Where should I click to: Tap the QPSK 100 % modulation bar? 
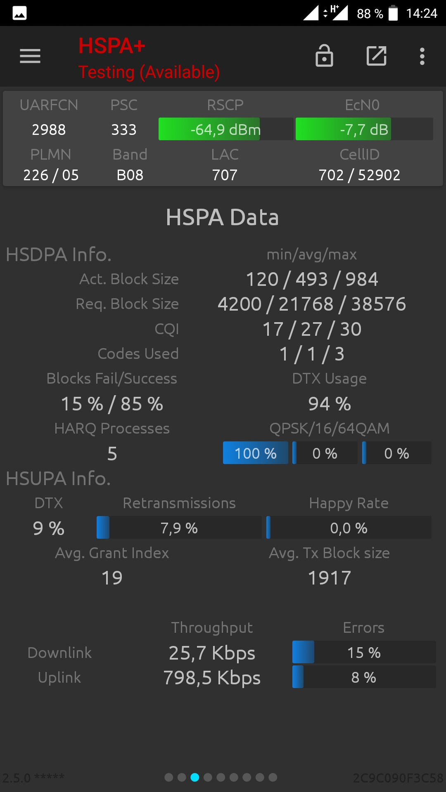[256, 453]
